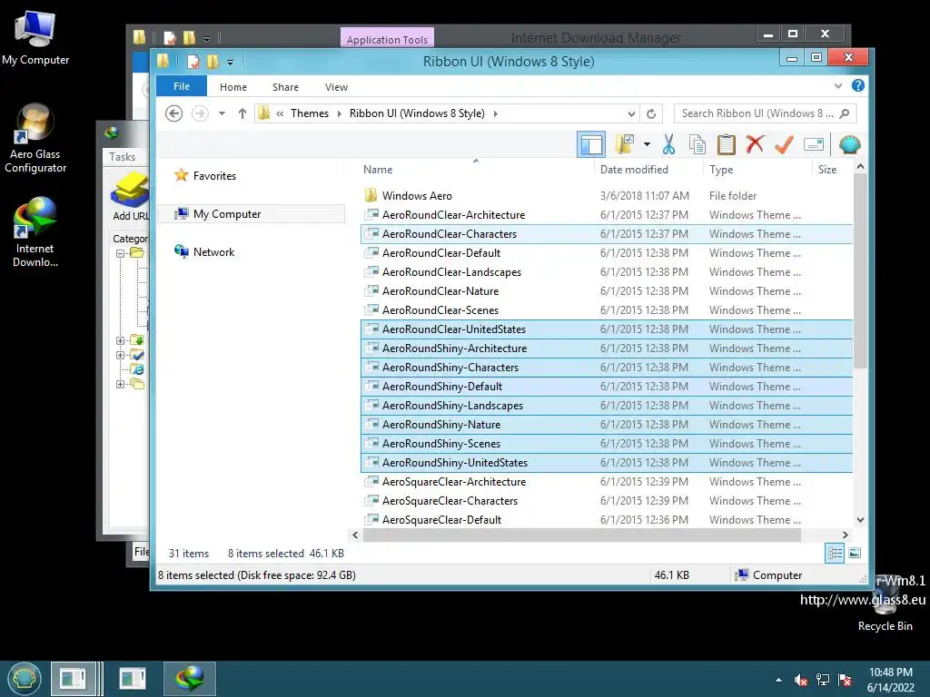Click the horizontal scroll right arrow
Image resolution: width=930 pixels, height=697 pixels.
pyautogui.click(x=846, y=535)
